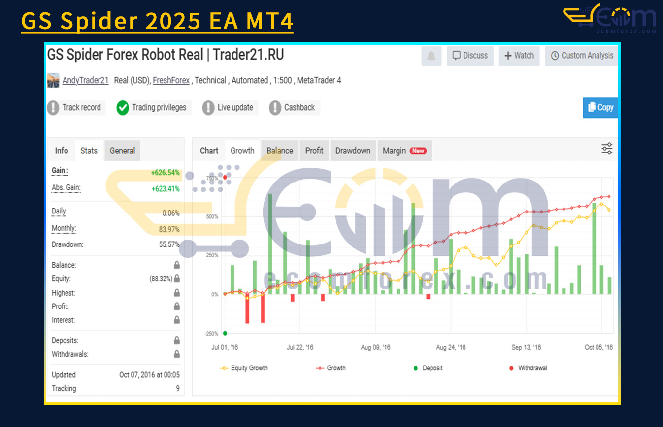
Task: Toggle Deposit markers in chart legend
Action: coord(428,368)
